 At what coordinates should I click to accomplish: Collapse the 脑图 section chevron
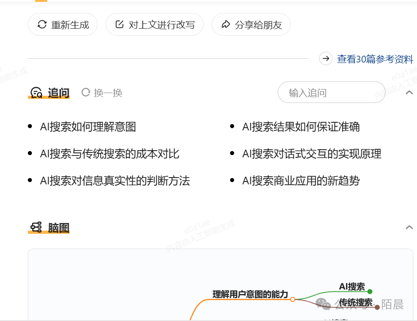click(x=409, y=227)
